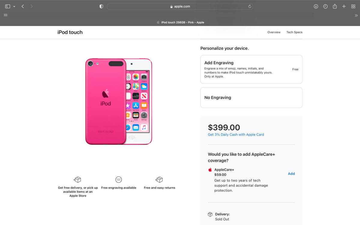Expand the sidebar dropdown chevron
Screen dimensions: 360x225
[14, 6]
